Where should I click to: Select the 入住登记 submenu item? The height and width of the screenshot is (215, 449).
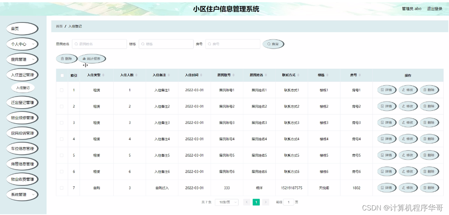(23, 88)
